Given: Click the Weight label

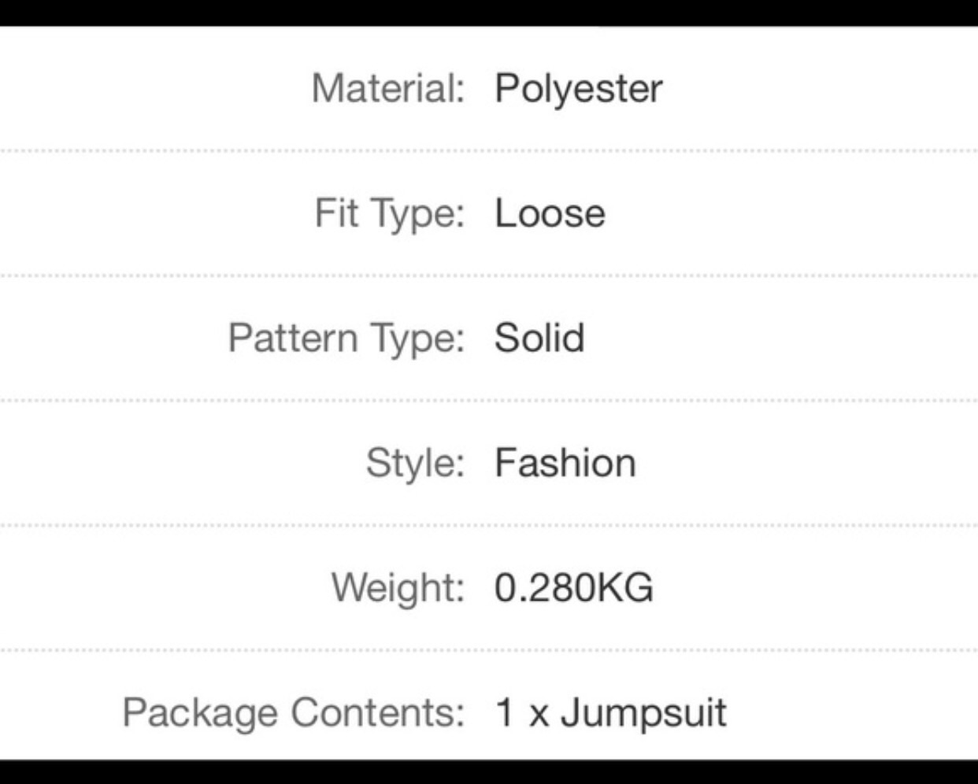Looking at the screenshot, I should coord(398,588).
